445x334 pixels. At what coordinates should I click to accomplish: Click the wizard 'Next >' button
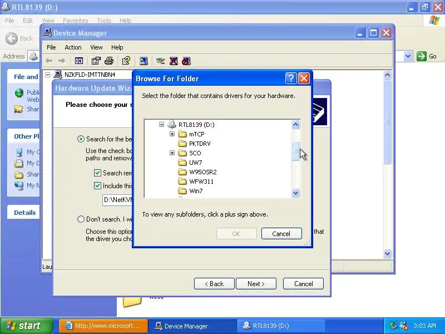(x=256, y=284)
